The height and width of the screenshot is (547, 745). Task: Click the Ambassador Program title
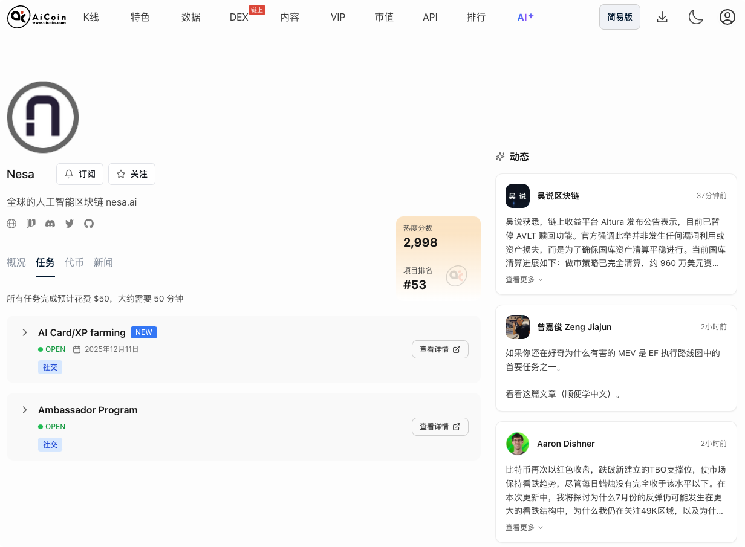click(88, 410)
